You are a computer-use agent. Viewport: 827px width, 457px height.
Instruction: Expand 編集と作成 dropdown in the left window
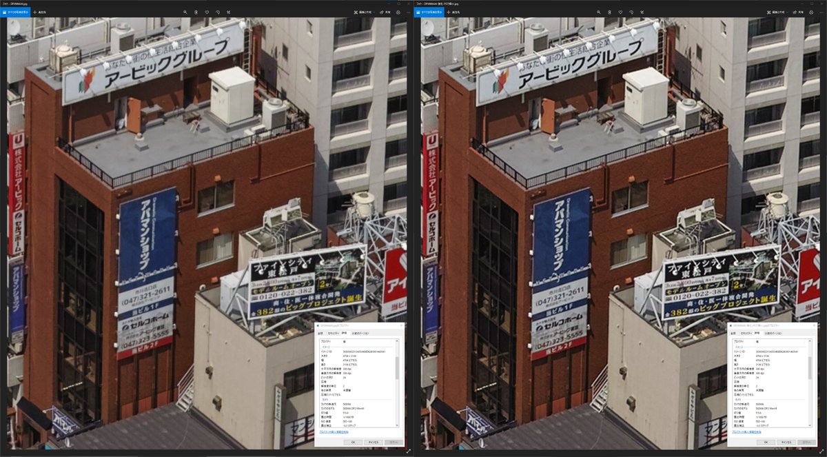click(365, 12)
